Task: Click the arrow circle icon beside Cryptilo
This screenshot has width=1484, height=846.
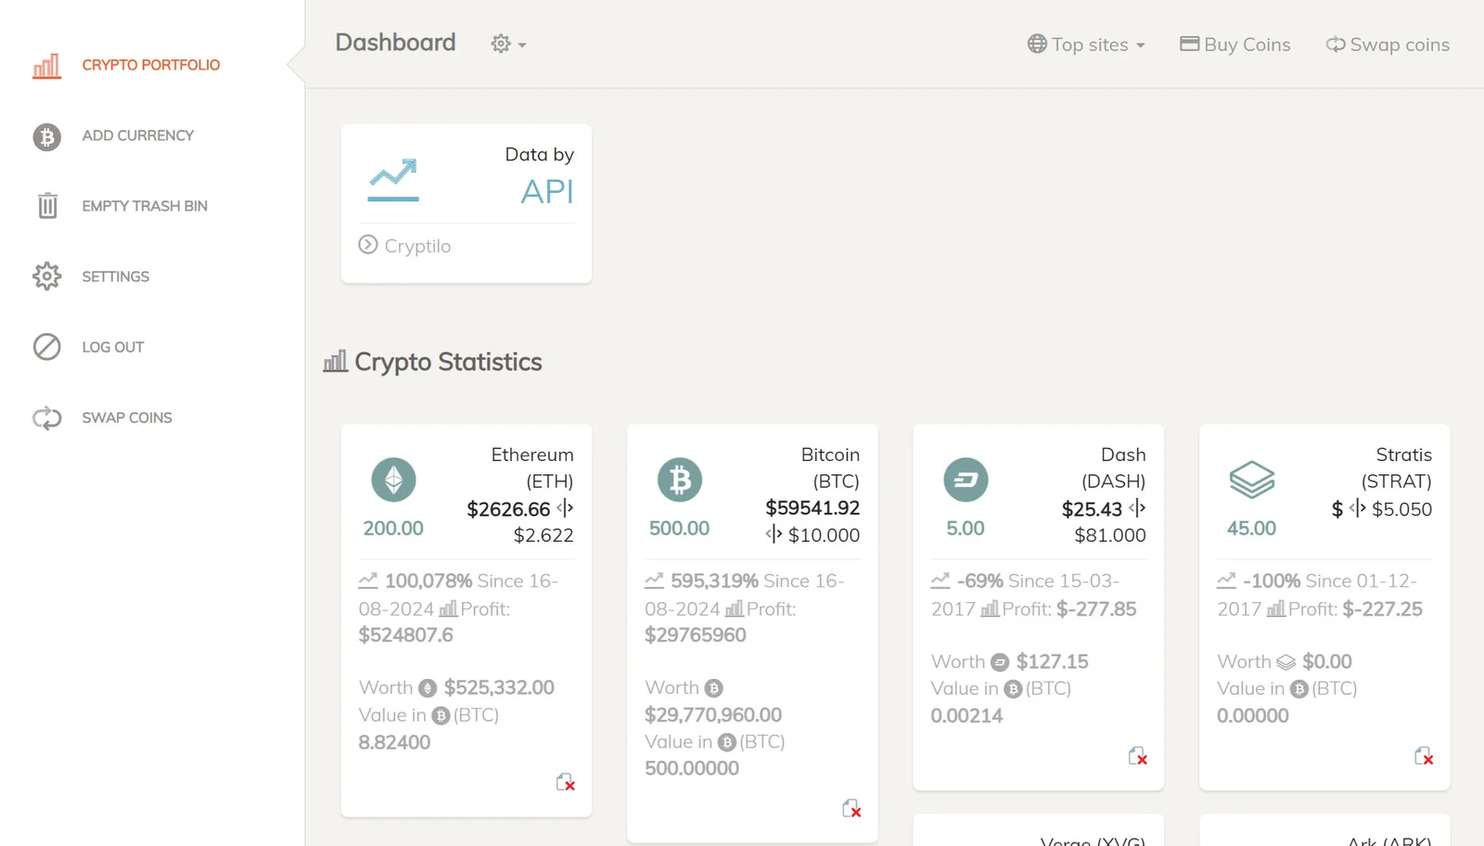Action: pos(368,244)
